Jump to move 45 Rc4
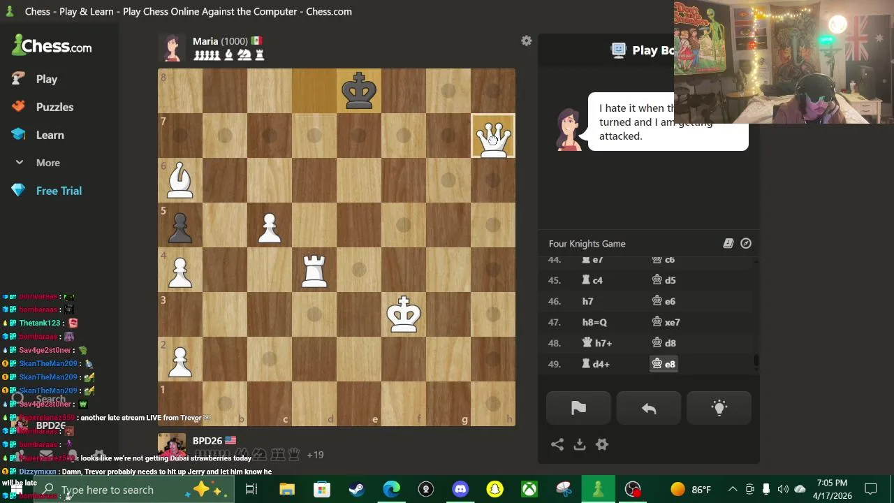The height and width of the screenshot is (503, 894). click(x=592, y=280)
